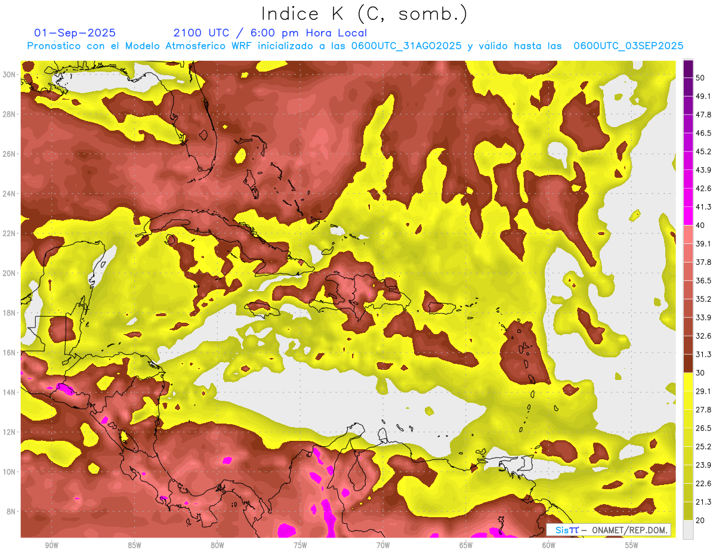Click the '01-Sep-2025' date text
The width and height of the screenshot is (716, 553).
coord(75,33)
